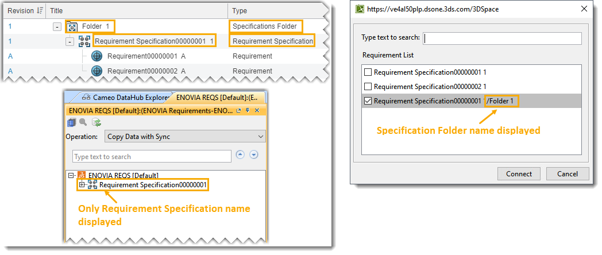Click the Folder 1 title text

coord(95,26)
